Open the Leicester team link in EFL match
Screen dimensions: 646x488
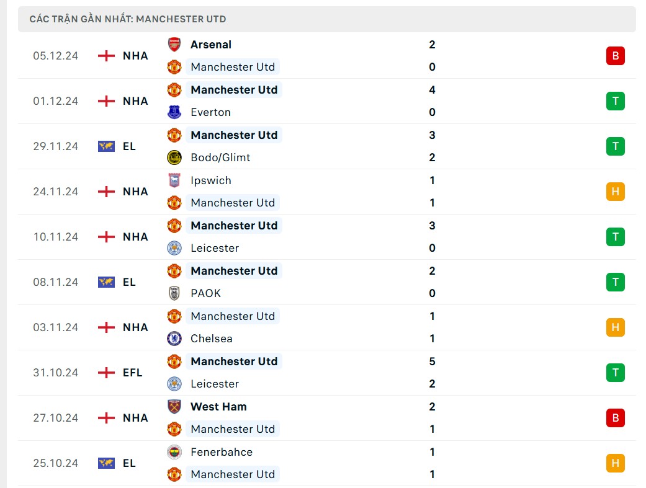click(215, 384)
